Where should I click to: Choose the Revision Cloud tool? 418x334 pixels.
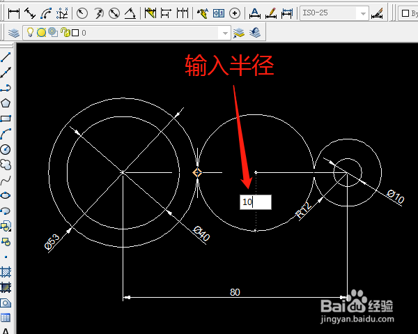tap(6, 165)
